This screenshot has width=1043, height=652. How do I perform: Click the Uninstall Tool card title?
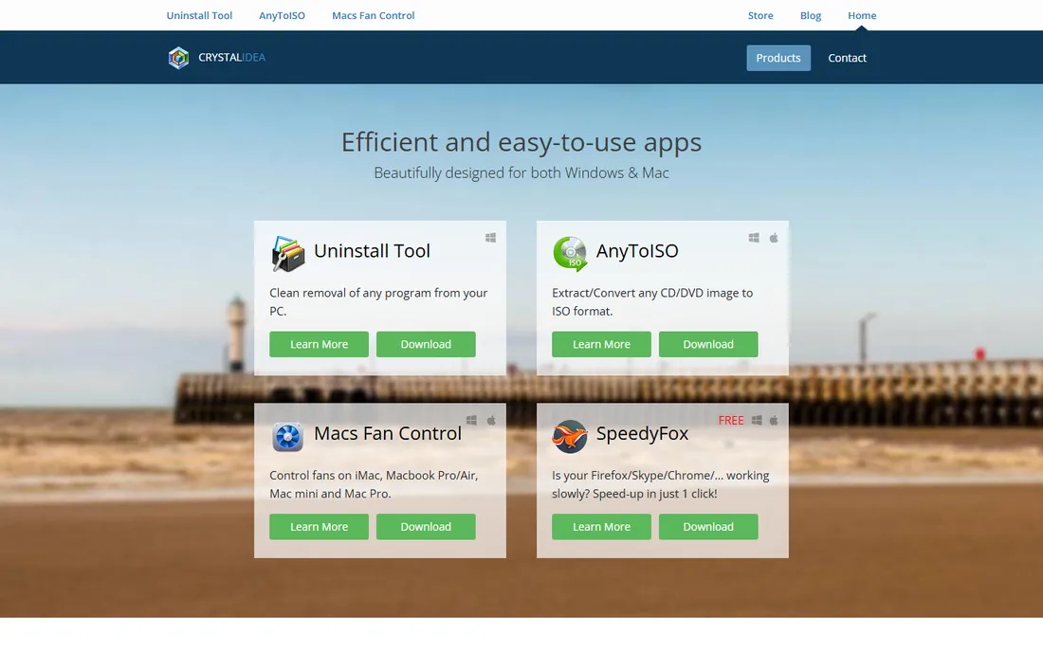pyautogui.click(x=372, y=250)
